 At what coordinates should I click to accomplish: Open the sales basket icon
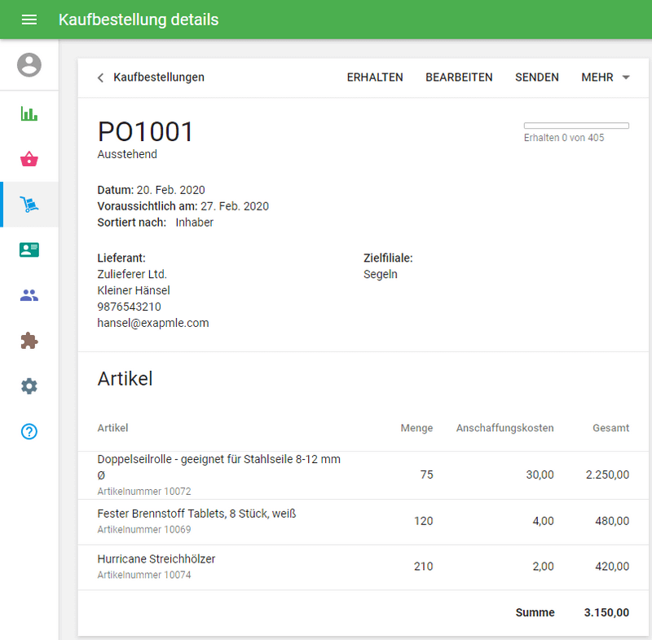click(x=29, y=159)
